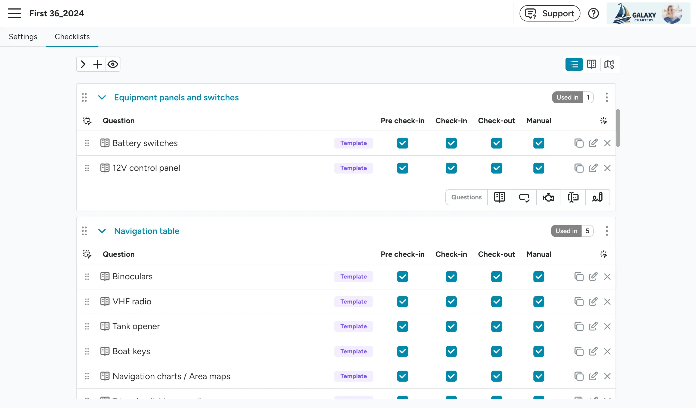
Task: Click the vertical scrollbar of the checklist
Action: pyautogui.click(x=618, y=128)
